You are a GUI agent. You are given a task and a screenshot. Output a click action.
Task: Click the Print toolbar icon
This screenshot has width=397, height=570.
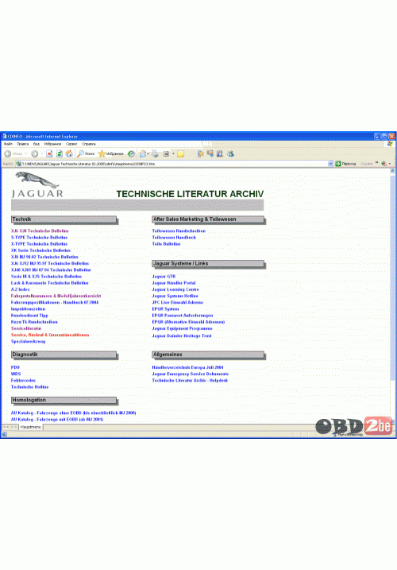tap(155, 154)
